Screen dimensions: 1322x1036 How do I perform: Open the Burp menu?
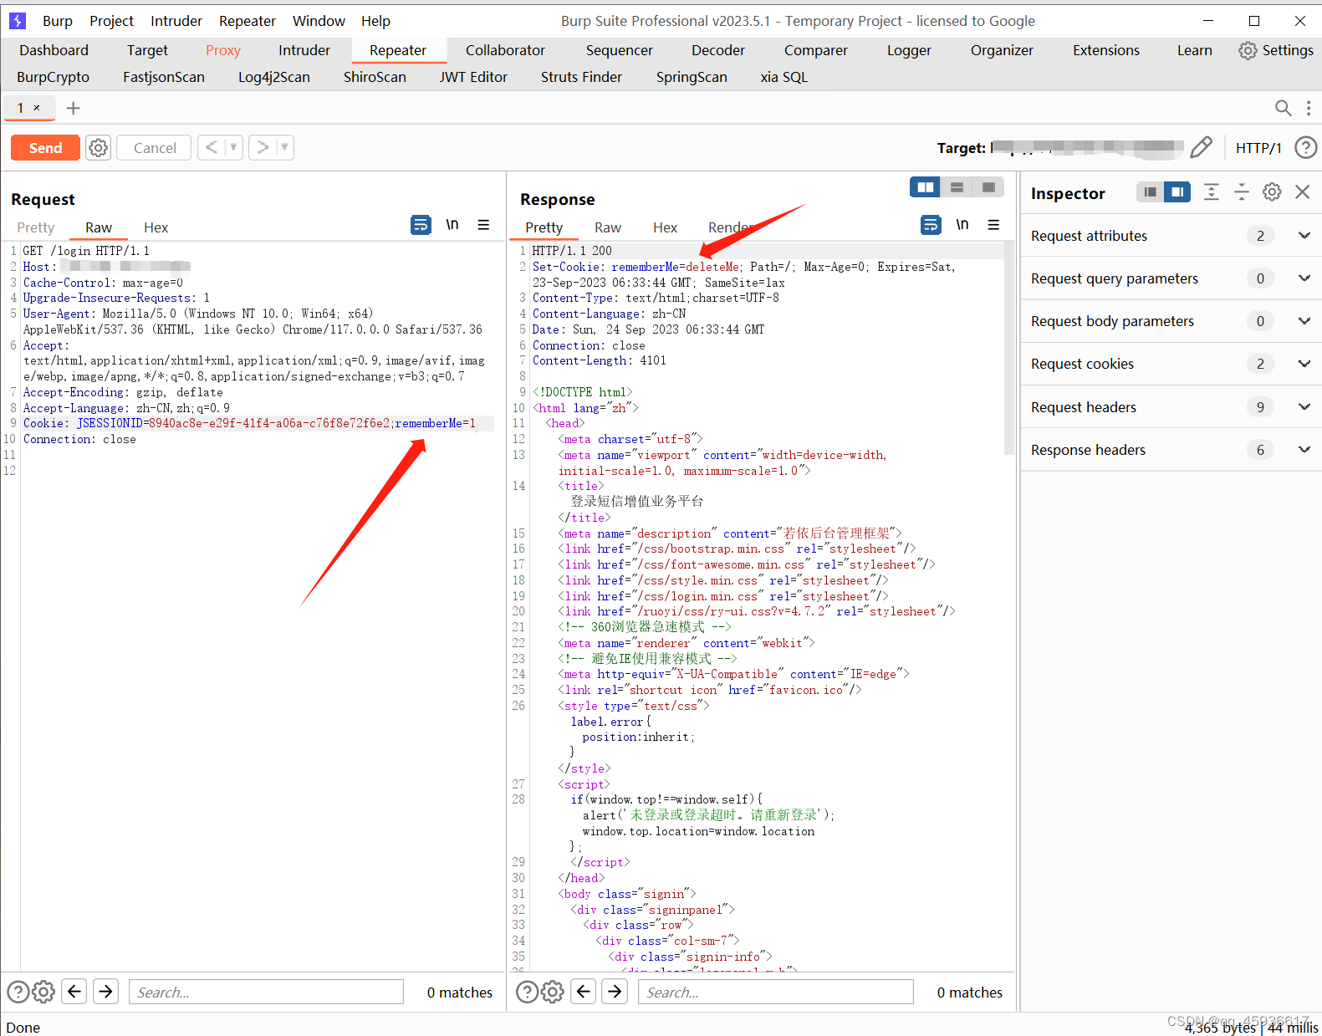coord(58,21)
